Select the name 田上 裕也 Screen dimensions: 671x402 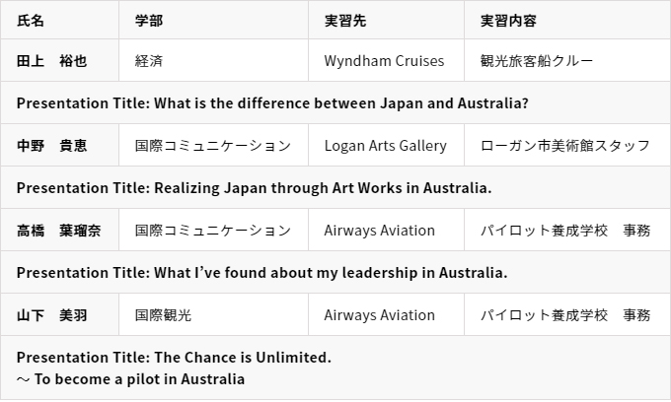click(51, 61)
